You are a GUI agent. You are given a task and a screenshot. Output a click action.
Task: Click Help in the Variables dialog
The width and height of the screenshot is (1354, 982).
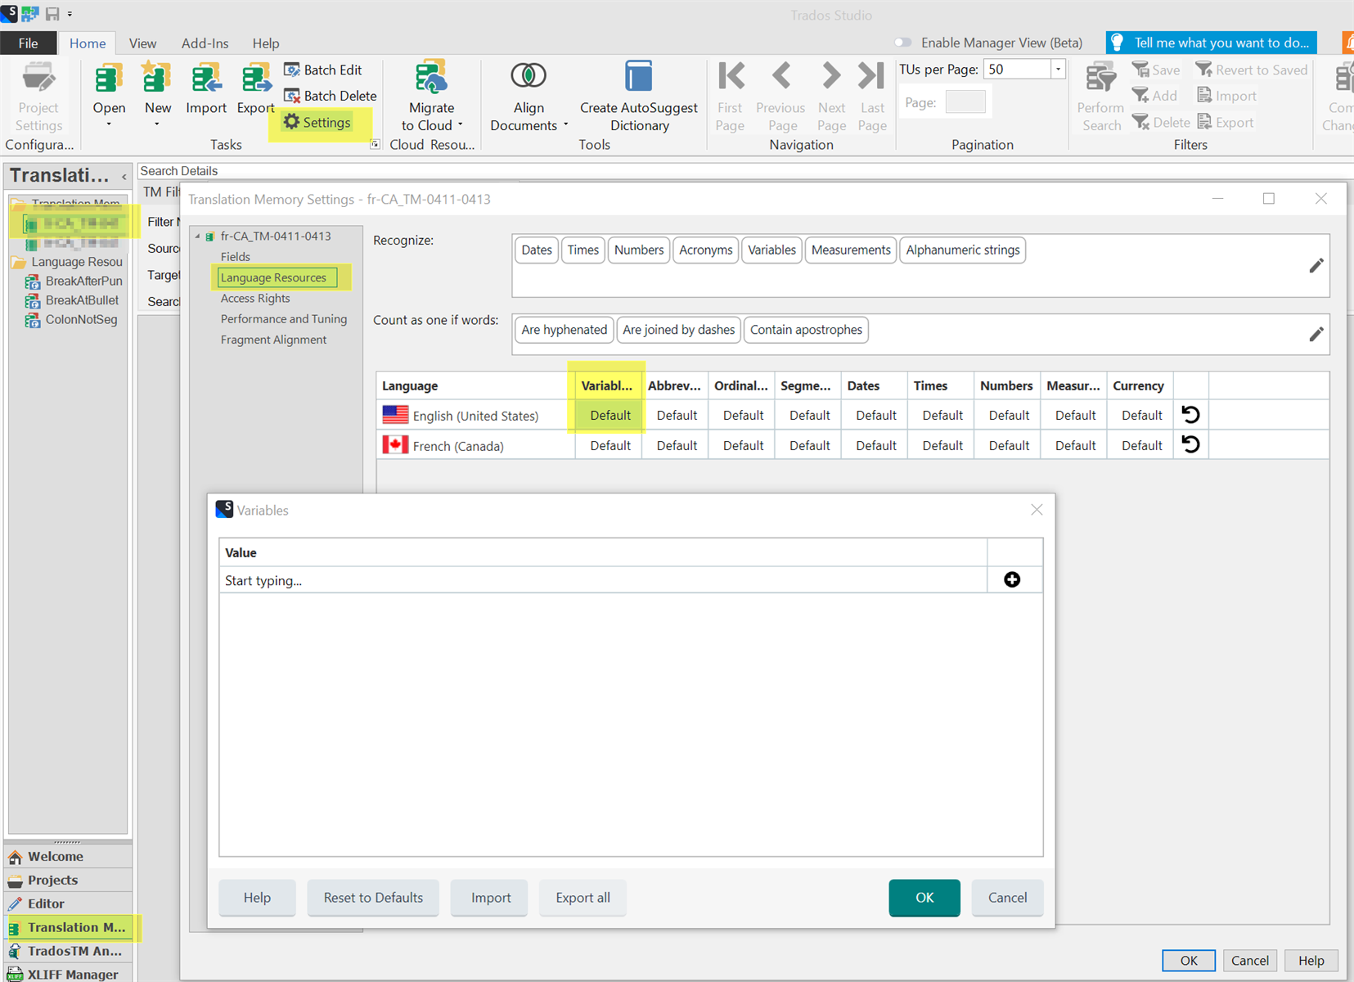pyautogui.click(x=257, y=898)
